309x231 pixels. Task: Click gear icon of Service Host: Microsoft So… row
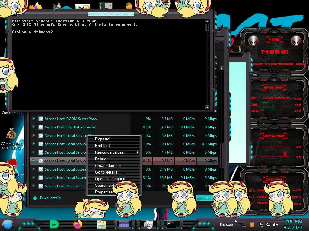[x=41, y=186]
